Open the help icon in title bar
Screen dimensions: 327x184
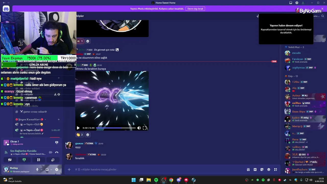click(297, 3)
